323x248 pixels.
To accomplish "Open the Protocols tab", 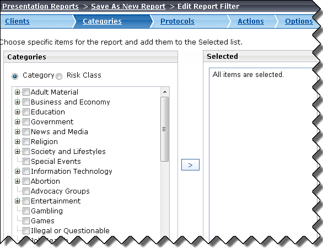I will click(x=177, y=21).
